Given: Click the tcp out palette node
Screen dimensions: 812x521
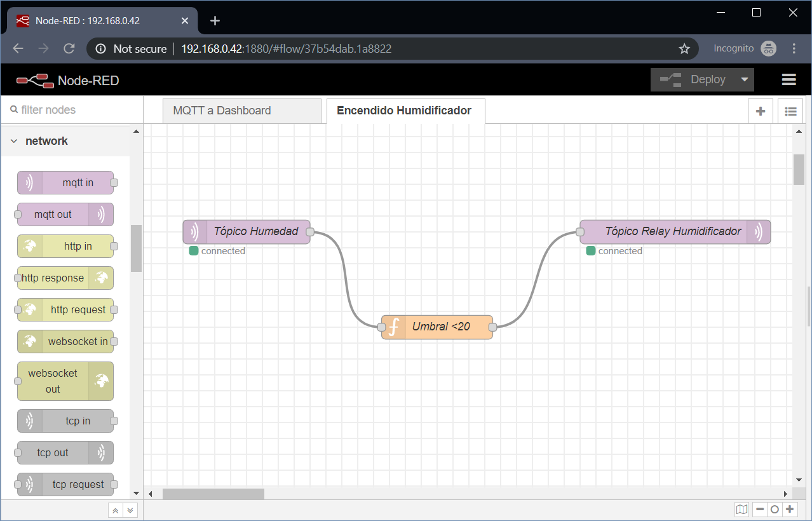Looking at the screenshot, I should click(x=65, y=452).
